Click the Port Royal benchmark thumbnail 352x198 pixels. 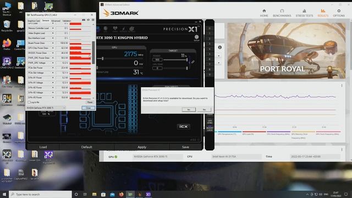pos(287,51)
